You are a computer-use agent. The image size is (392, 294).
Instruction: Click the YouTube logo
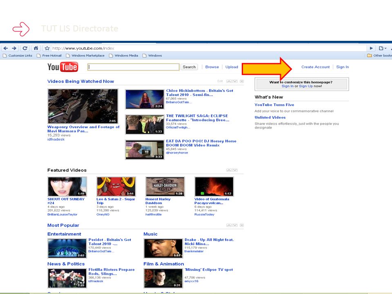(x=63, y=67)
